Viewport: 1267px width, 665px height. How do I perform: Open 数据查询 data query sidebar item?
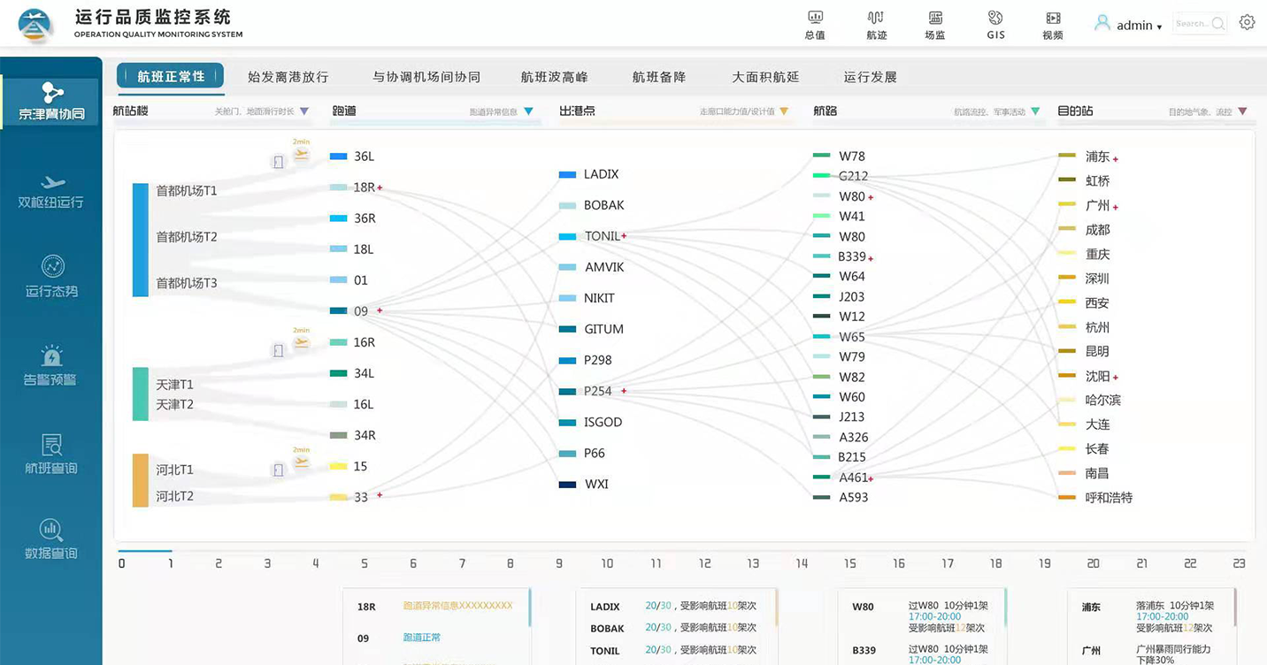coord(51,539)
